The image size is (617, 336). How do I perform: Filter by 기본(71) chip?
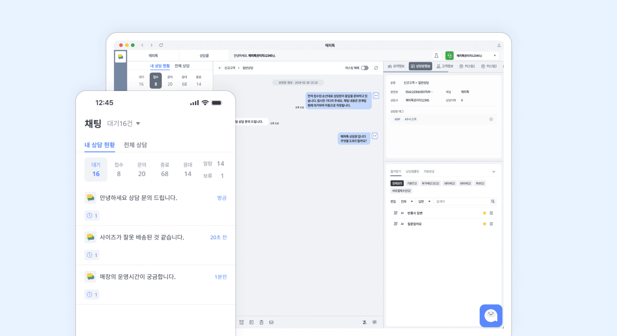click(412, 183)
